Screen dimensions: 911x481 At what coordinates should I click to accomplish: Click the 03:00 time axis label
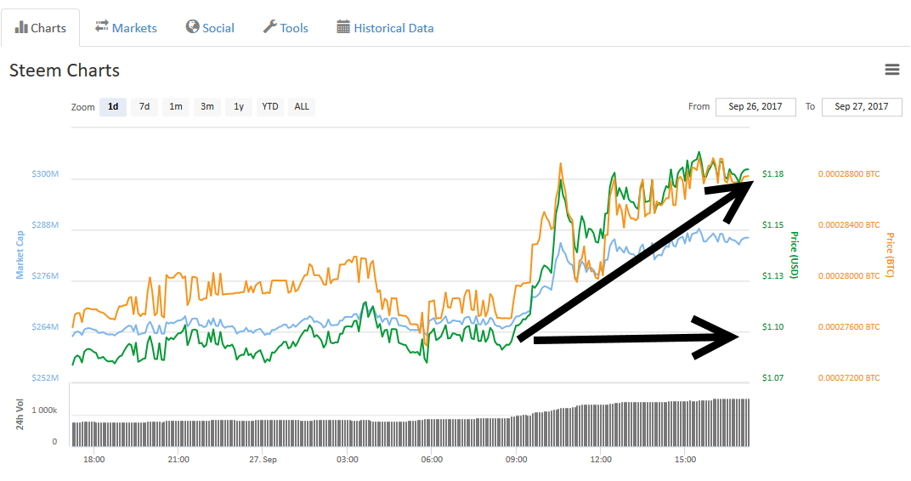[x=348, y=460]
